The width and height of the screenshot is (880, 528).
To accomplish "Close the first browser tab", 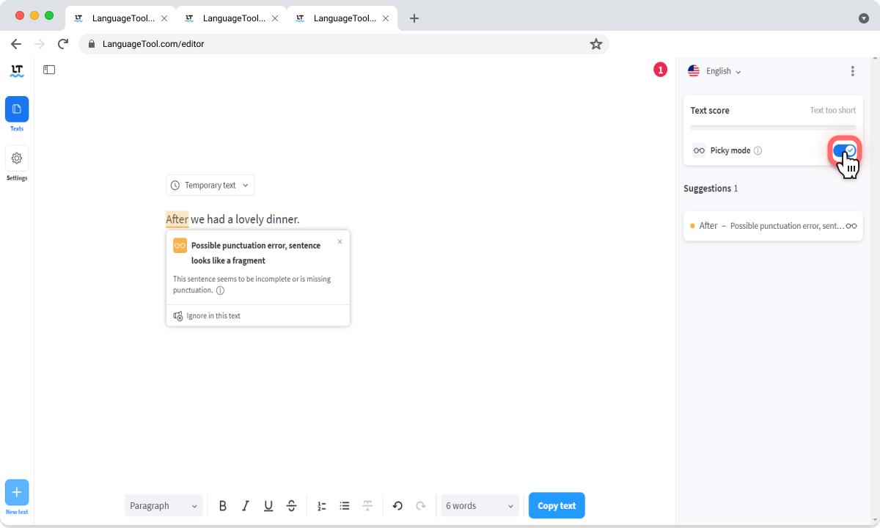I will click(164, 18).
